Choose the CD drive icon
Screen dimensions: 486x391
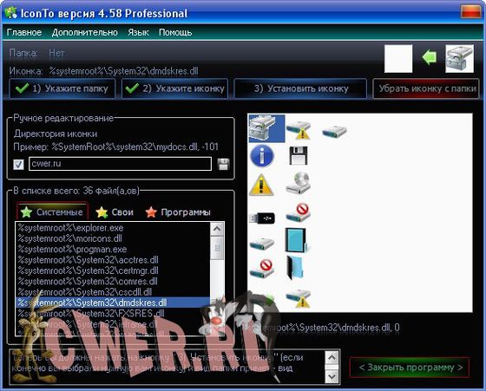(x=298, y=183)
